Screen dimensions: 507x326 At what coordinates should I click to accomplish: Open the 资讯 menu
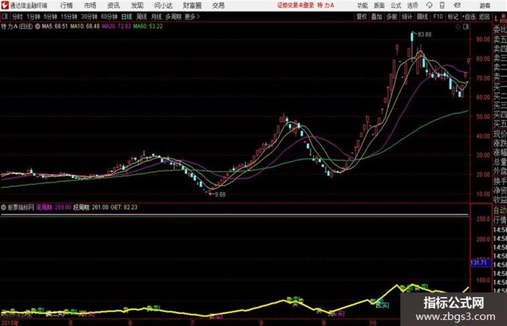click(114, 5)
